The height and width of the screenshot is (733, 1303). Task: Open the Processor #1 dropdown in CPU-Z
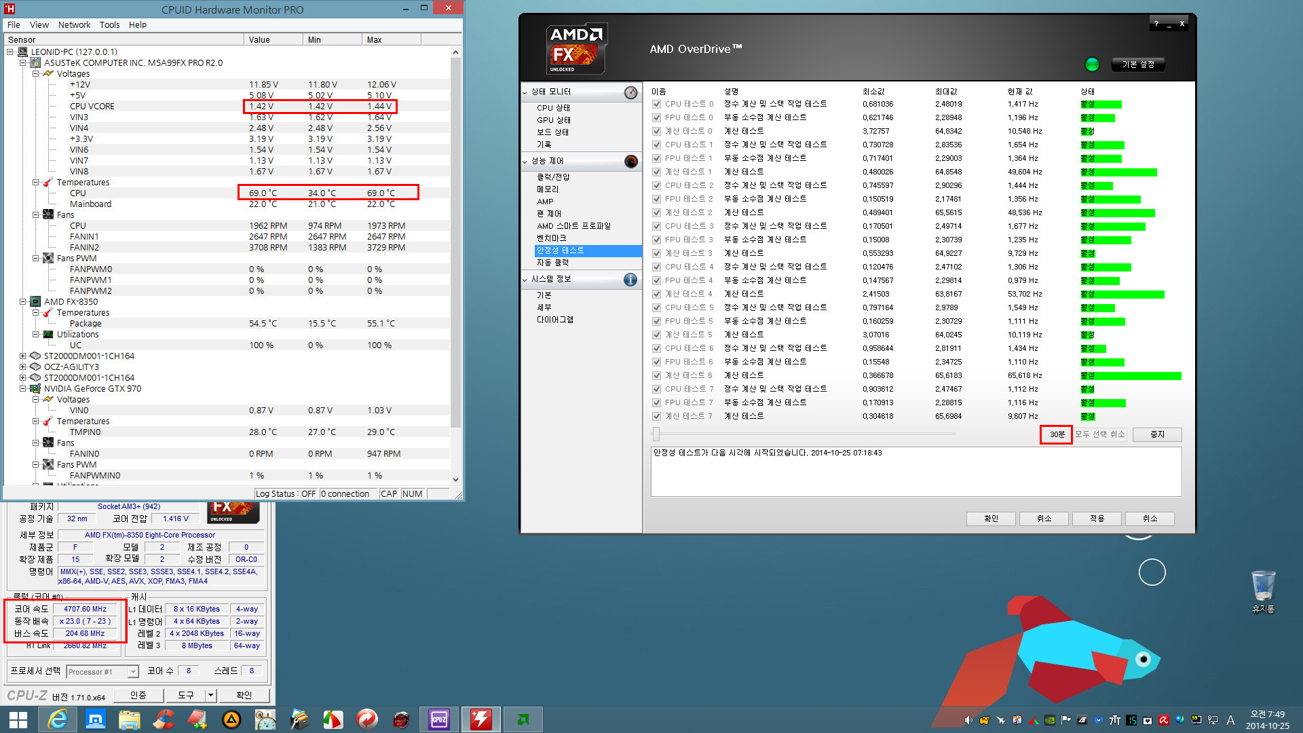tap(133, 672)
